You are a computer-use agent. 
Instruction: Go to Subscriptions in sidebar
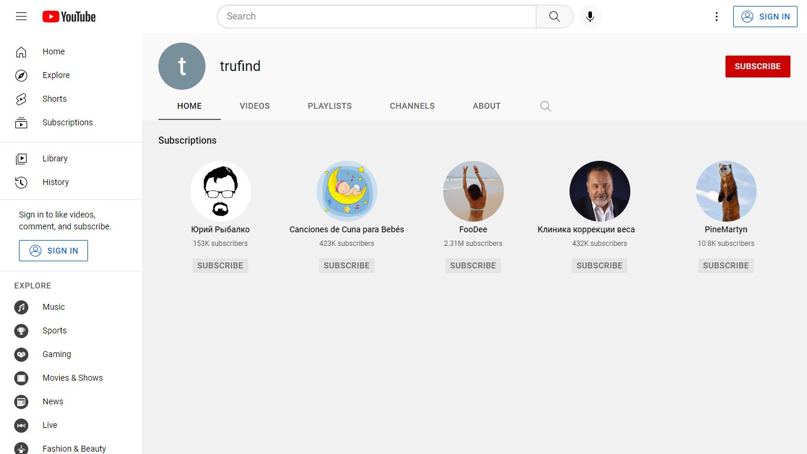click(x=71, y=122)
